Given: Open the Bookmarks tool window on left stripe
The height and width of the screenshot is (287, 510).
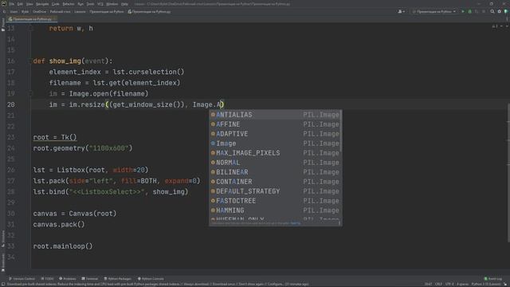Looking at the screenshot, I should [3, 262].
